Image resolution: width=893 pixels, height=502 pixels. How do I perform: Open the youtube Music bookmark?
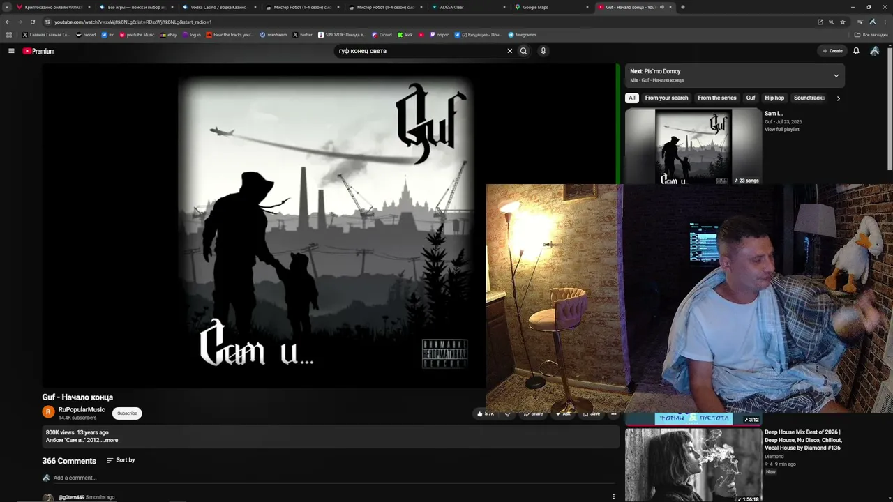pyautogui.click(x=137, y=35)
